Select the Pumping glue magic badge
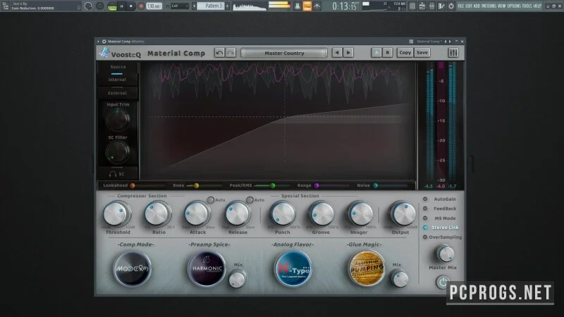 tap(367, 268)
